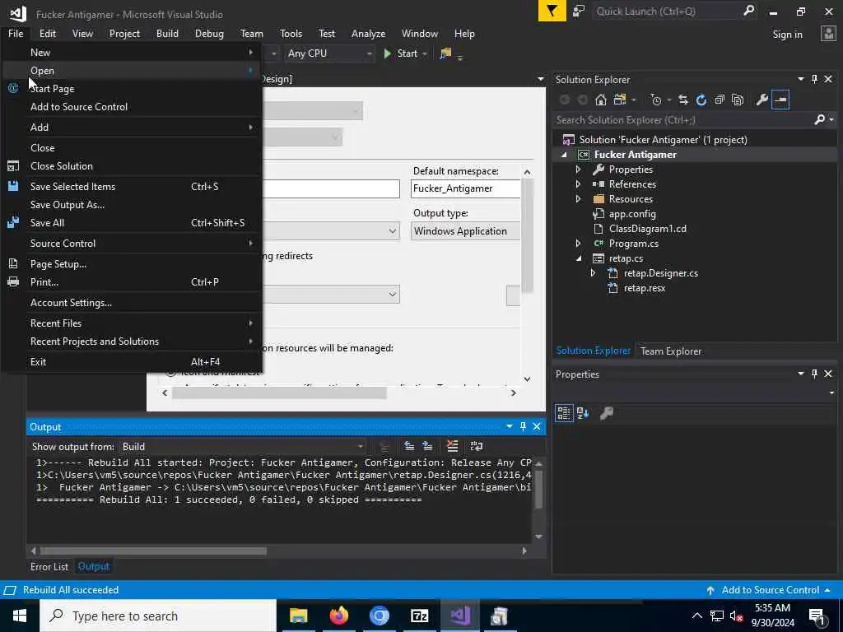Click the Output horizontal scrollbar thumb
The image size is (843, 632).
pos(153,551)
